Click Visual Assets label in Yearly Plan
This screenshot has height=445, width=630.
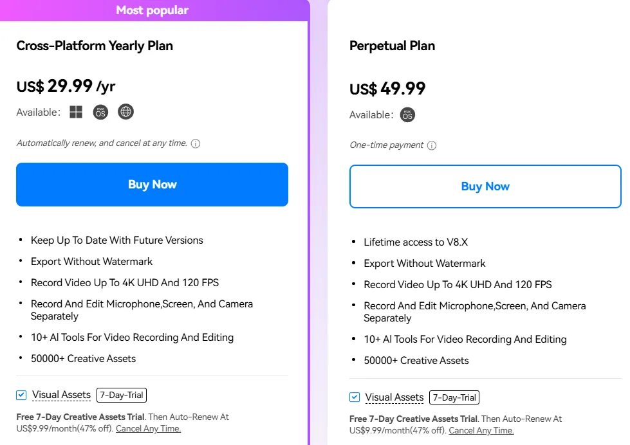[61, 395]
